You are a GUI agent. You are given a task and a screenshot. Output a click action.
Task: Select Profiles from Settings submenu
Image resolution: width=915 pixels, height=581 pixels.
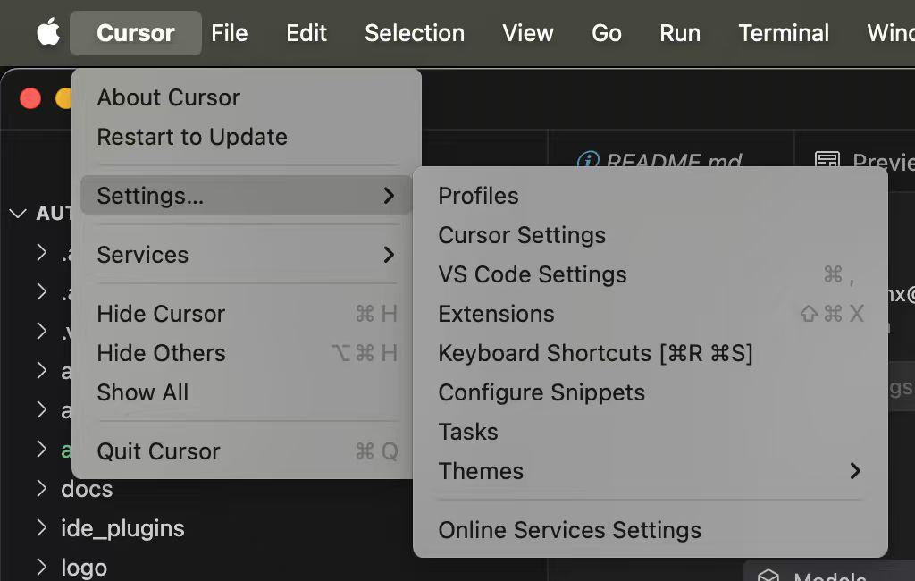pyautogui.click(x=478, y=196)
